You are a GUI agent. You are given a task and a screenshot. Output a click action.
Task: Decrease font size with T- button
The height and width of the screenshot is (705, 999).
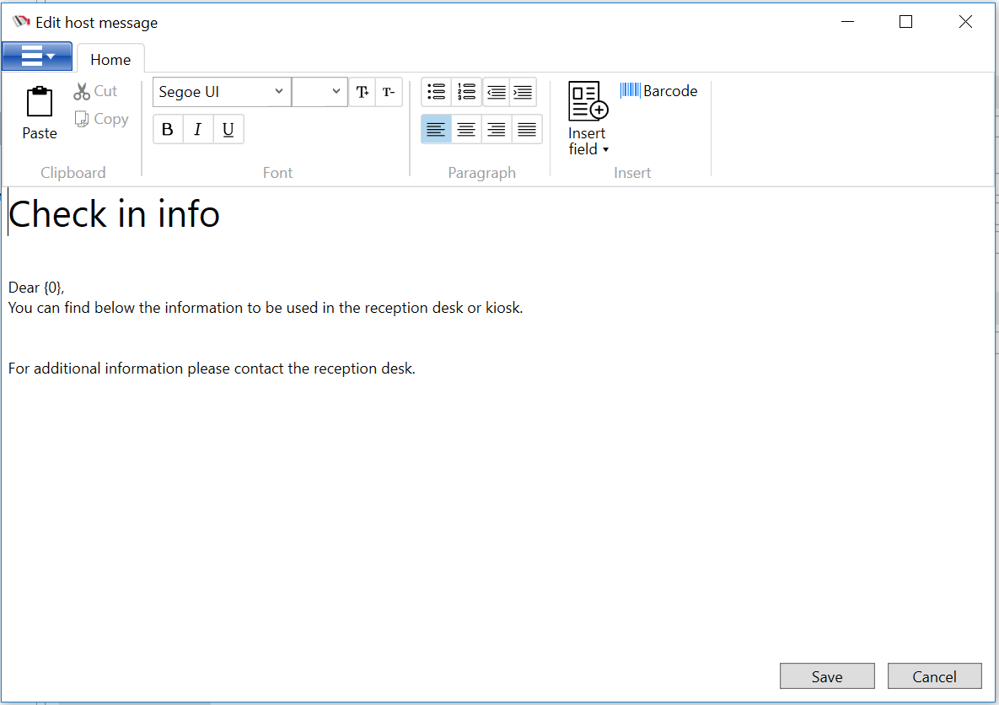pyautogui.click(x=389, y=92)
